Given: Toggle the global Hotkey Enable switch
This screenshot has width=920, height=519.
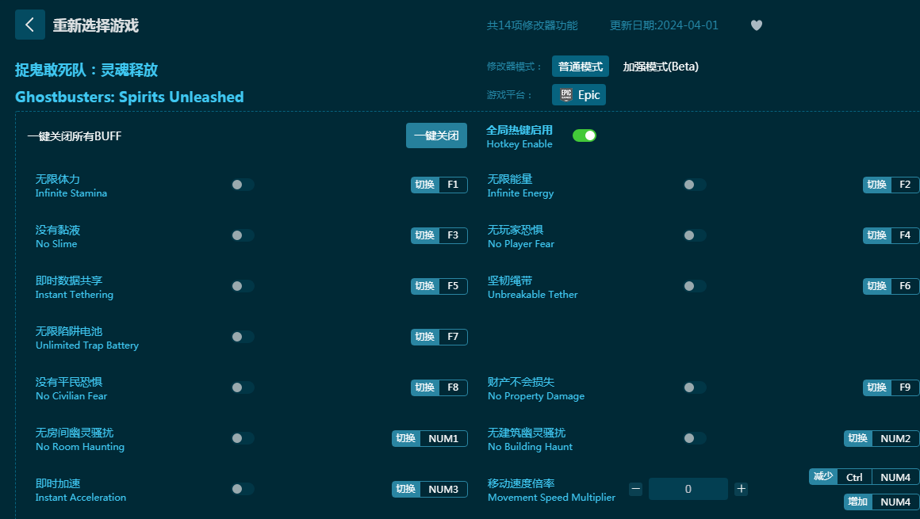Looking at the screenshot, I should [585, 136].
